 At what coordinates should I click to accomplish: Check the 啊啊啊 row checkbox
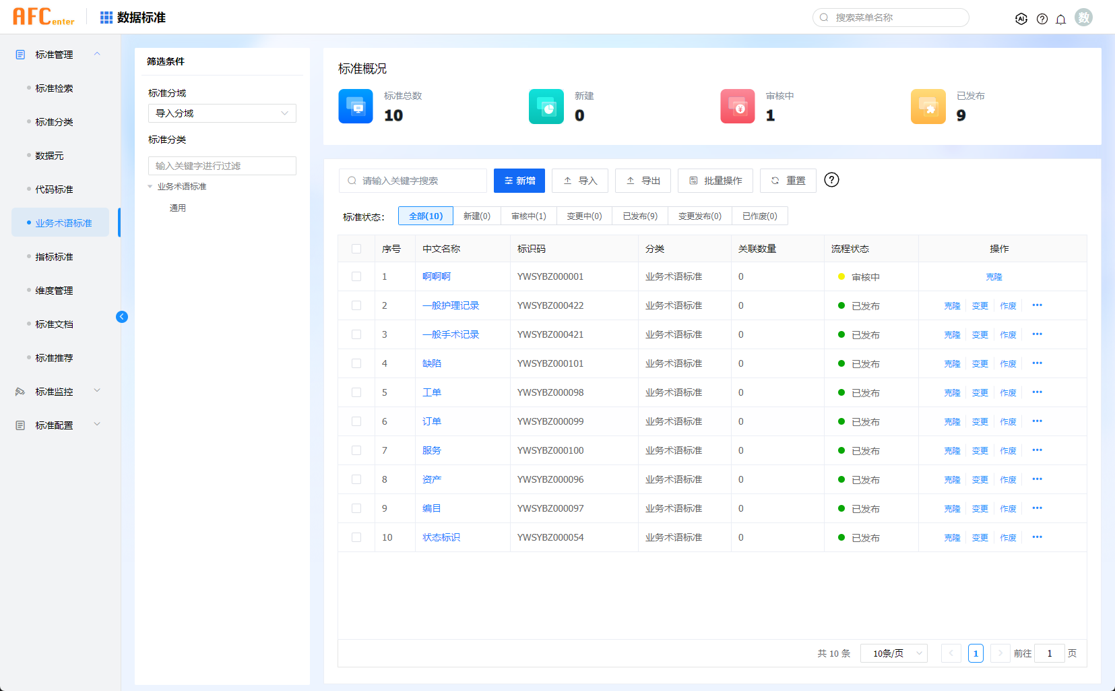point(356,276)
